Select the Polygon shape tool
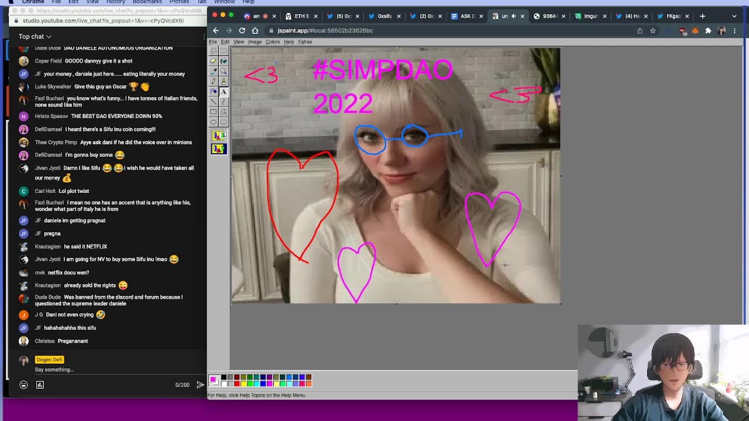 224,112
